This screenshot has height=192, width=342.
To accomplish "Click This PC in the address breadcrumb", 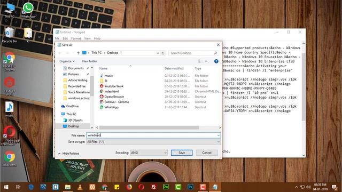I will point(96,53).
